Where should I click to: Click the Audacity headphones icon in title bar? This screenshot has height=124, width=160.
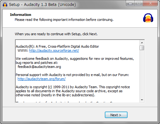(5, 5)
